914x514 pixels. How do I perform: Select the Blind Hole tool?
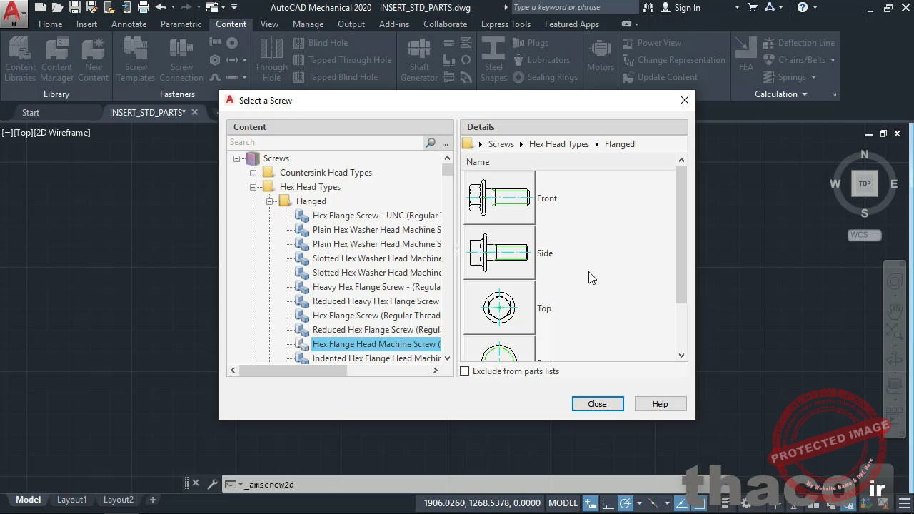[321, 43]
